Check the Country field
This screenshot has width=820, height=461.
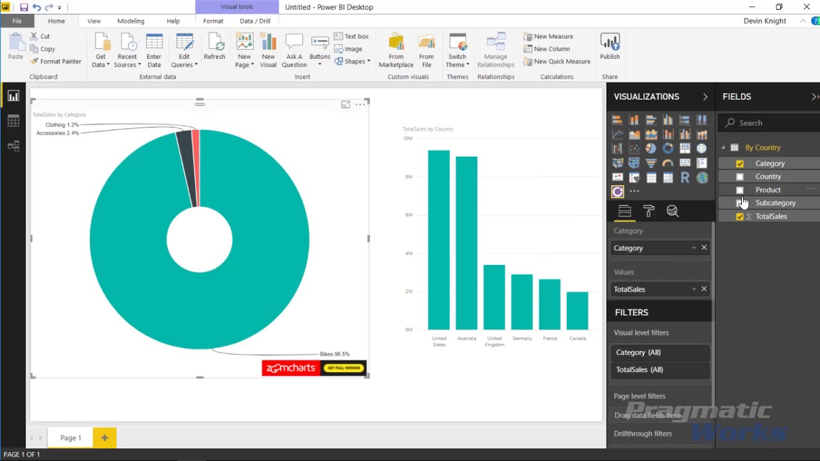point(740,177)
